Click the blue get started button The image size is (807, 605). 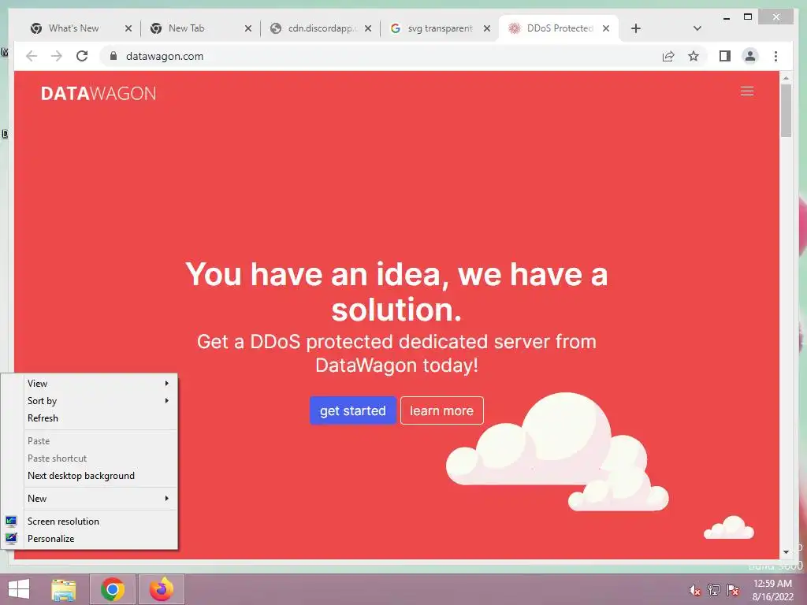352,410
